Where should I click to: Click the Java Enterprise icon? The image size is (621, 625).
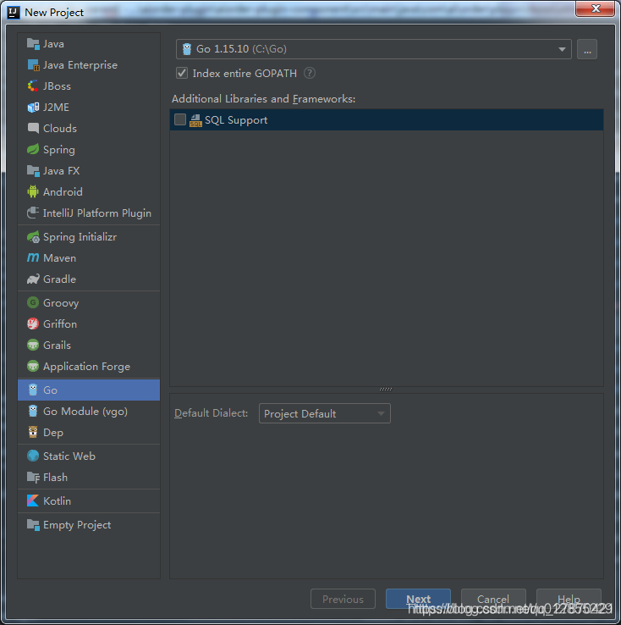click(x=33, y=65)
